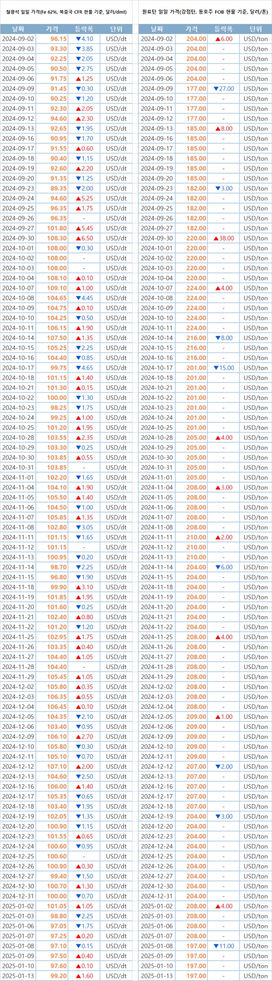
Task: Click the 가격 header in the coking coal table
Action: click(192, 29)
